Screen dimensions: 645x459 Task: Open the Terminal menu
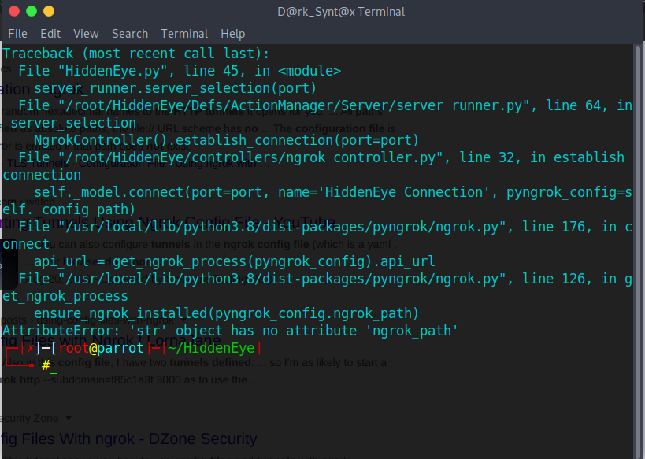pos(184,34)
